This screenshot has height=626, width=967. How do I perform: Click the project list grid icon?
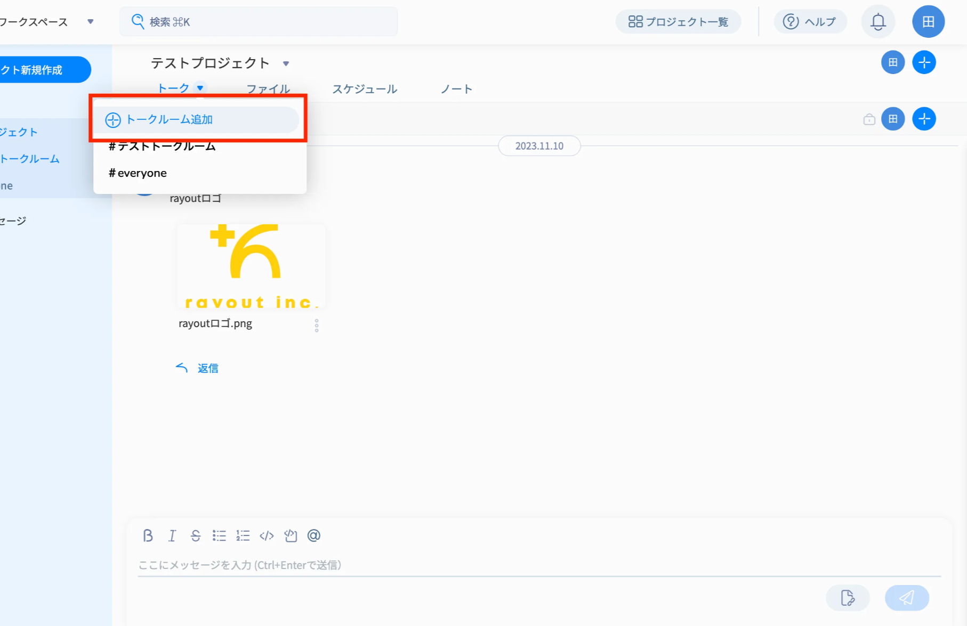pyautogui.click(x=635, y=22)
